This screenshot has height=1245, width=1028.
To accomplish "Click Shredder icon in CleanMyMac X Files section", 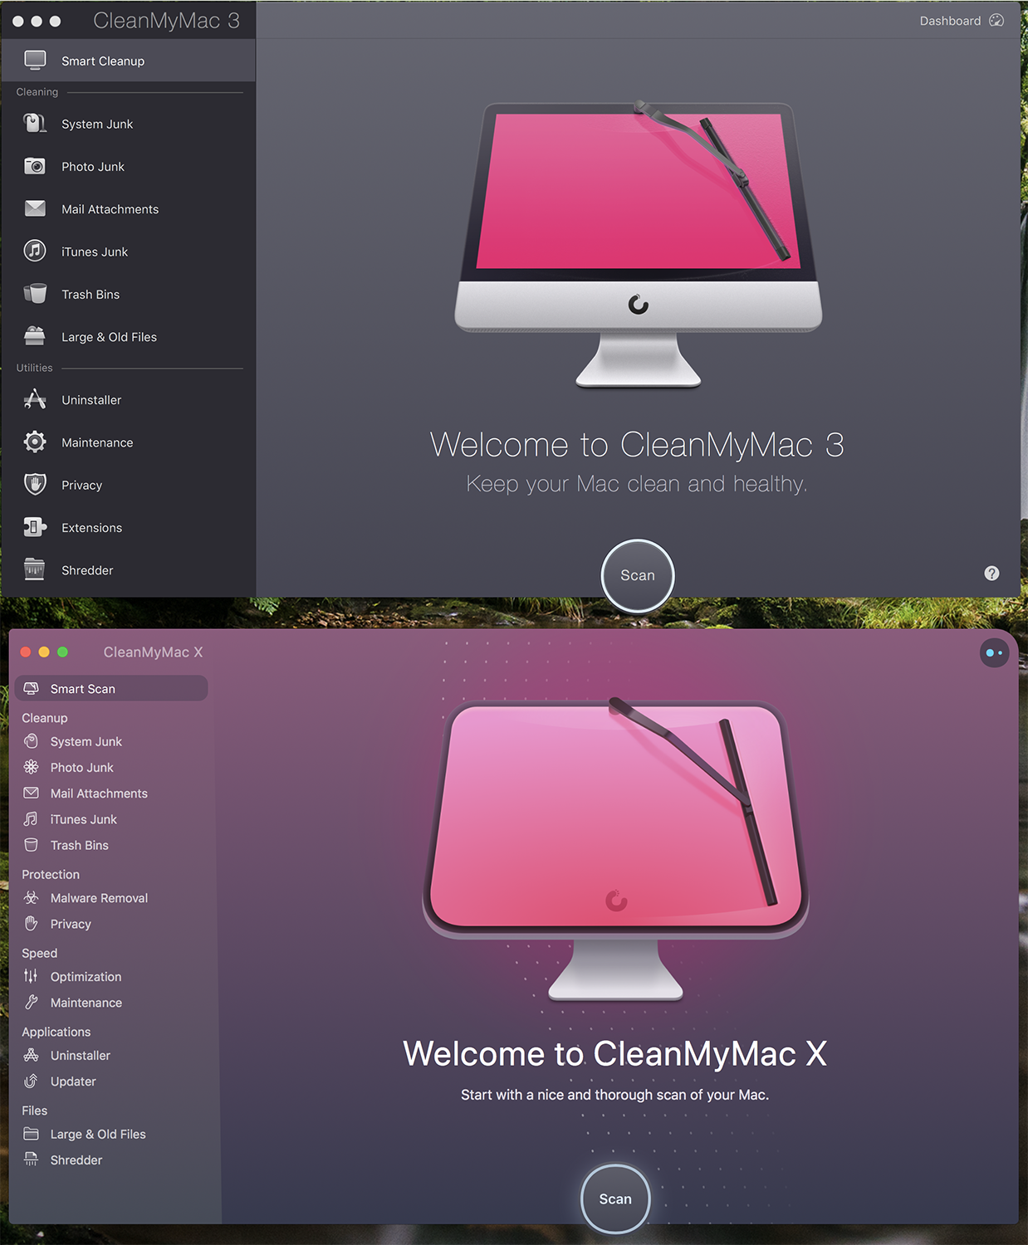I will click(31, 1160).
